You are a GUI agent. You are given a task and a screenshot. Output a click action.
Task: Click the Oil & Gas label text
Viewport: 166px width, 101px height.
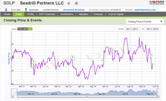(16, 10)
